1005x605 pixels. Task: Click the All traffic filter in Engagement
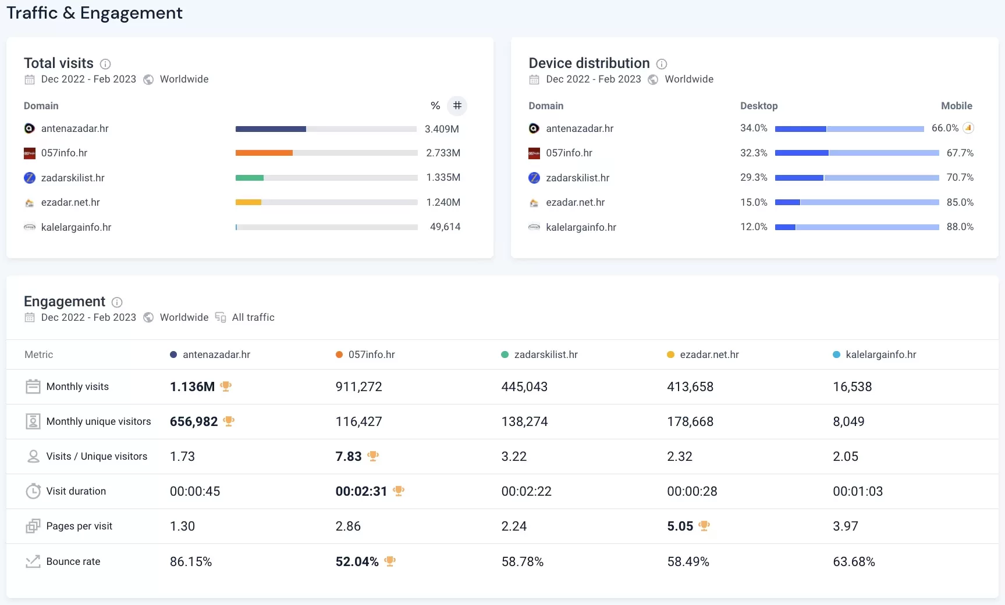(x=253, y=317)
